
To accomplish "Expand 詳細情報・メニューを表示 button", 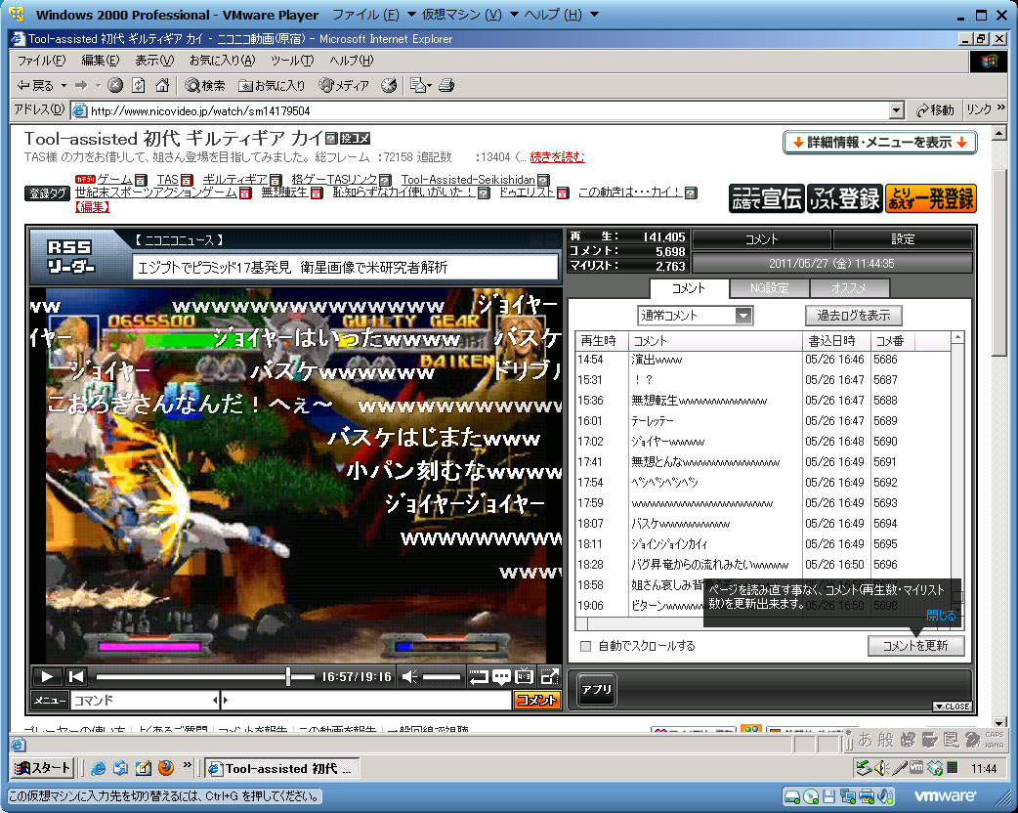I will pos(880,143).
